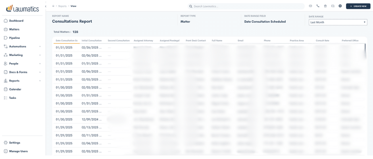The height and width of the screenshot is (159, 373).
Task: Sort by Assigned Attorney column header
Action: [x=143, y=40]
